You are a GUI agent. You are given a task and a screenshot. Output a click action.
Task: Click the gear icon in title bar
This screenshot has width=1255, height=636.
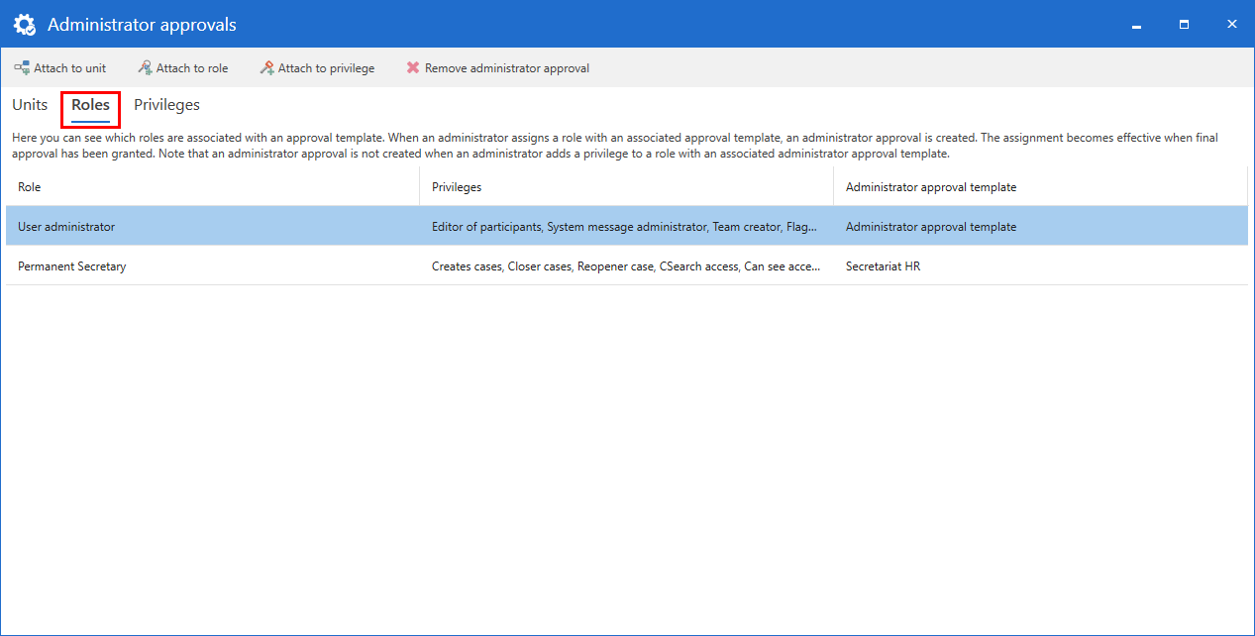(25, 25)
